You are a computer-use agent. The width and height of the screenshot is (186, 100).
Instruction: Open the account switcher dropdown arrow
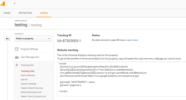[14, 4]
